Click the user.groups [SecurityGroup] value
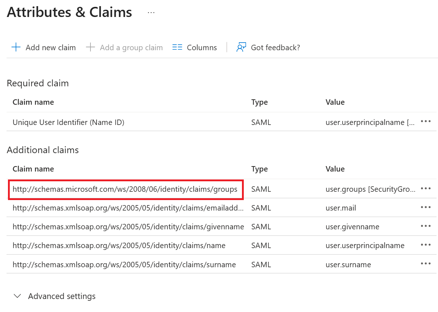The image size is (438, 312). (371, 189)
